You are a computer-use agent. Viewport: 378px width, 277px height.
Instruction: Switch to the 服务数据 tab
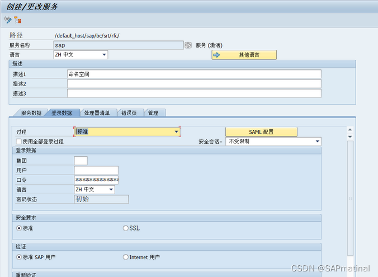pyautogui.click(x=31, y=113)
